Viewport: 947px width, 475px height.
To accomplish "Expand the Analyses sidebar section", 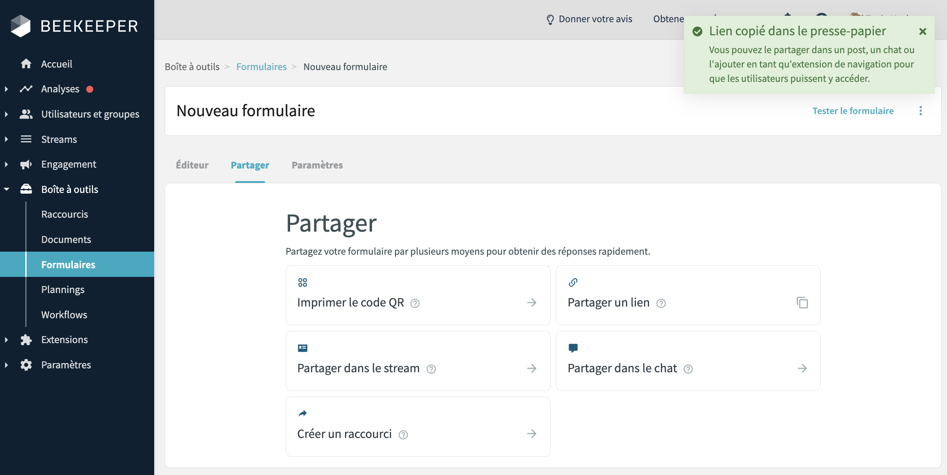I will click(7, 89).
